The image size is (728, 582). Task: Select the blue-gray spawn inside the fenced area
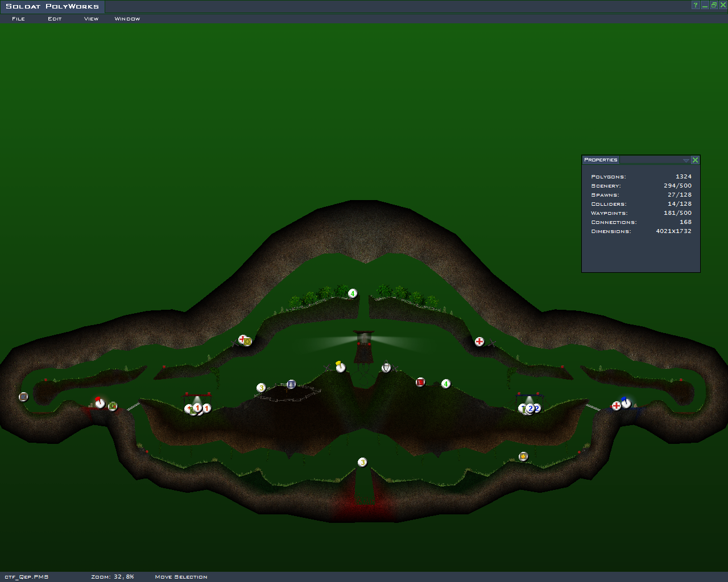tap(291, 384)
